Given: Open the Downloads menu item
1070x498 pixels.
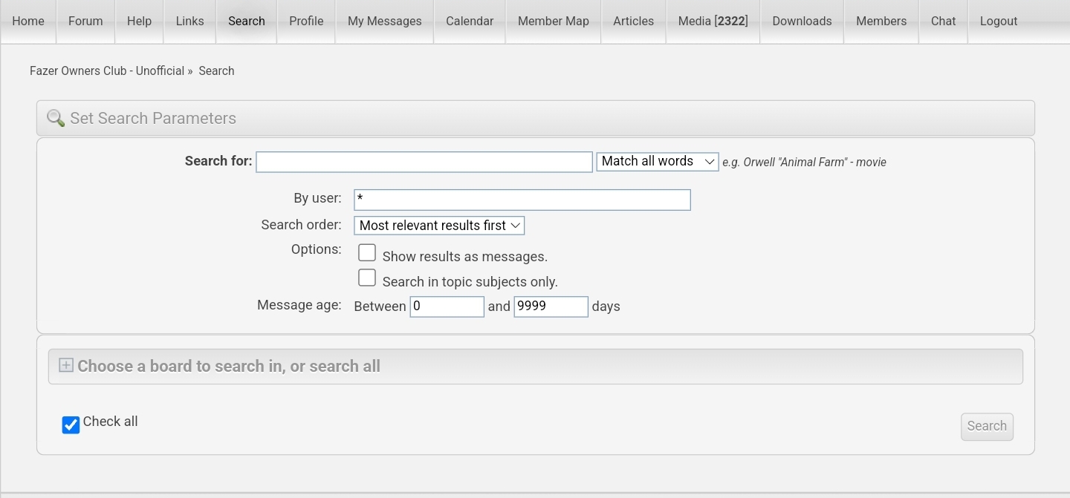Looking at the screenshot, I should point(802,22).
